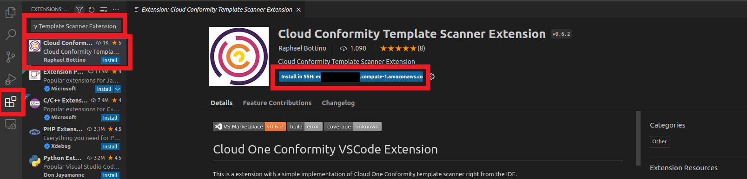747x179 pixels.
Task: Install the PHP Extension Pack
Action: [x=110, y=147]
